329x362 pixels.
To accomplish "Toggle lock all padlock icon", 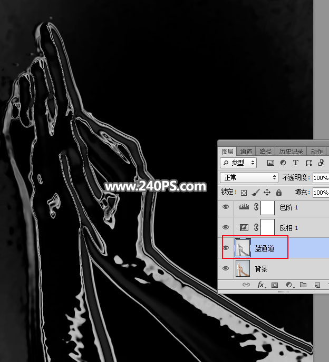I will pos(279,193).
